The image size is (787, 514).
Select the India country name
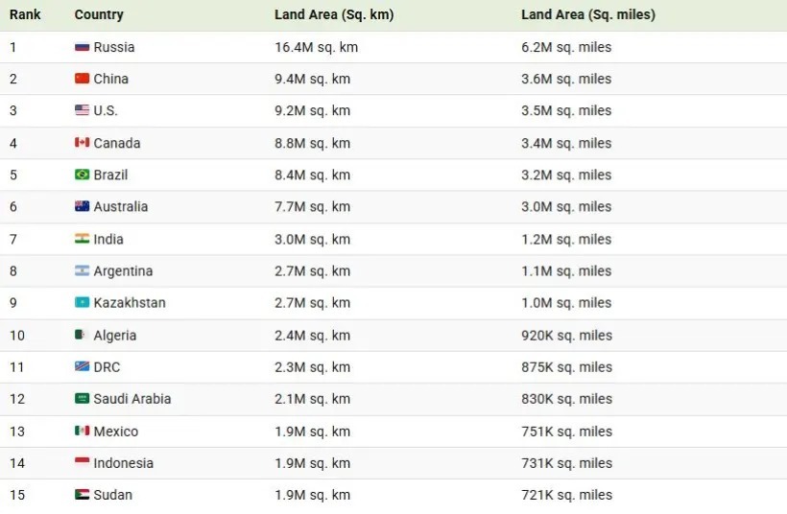108,239
